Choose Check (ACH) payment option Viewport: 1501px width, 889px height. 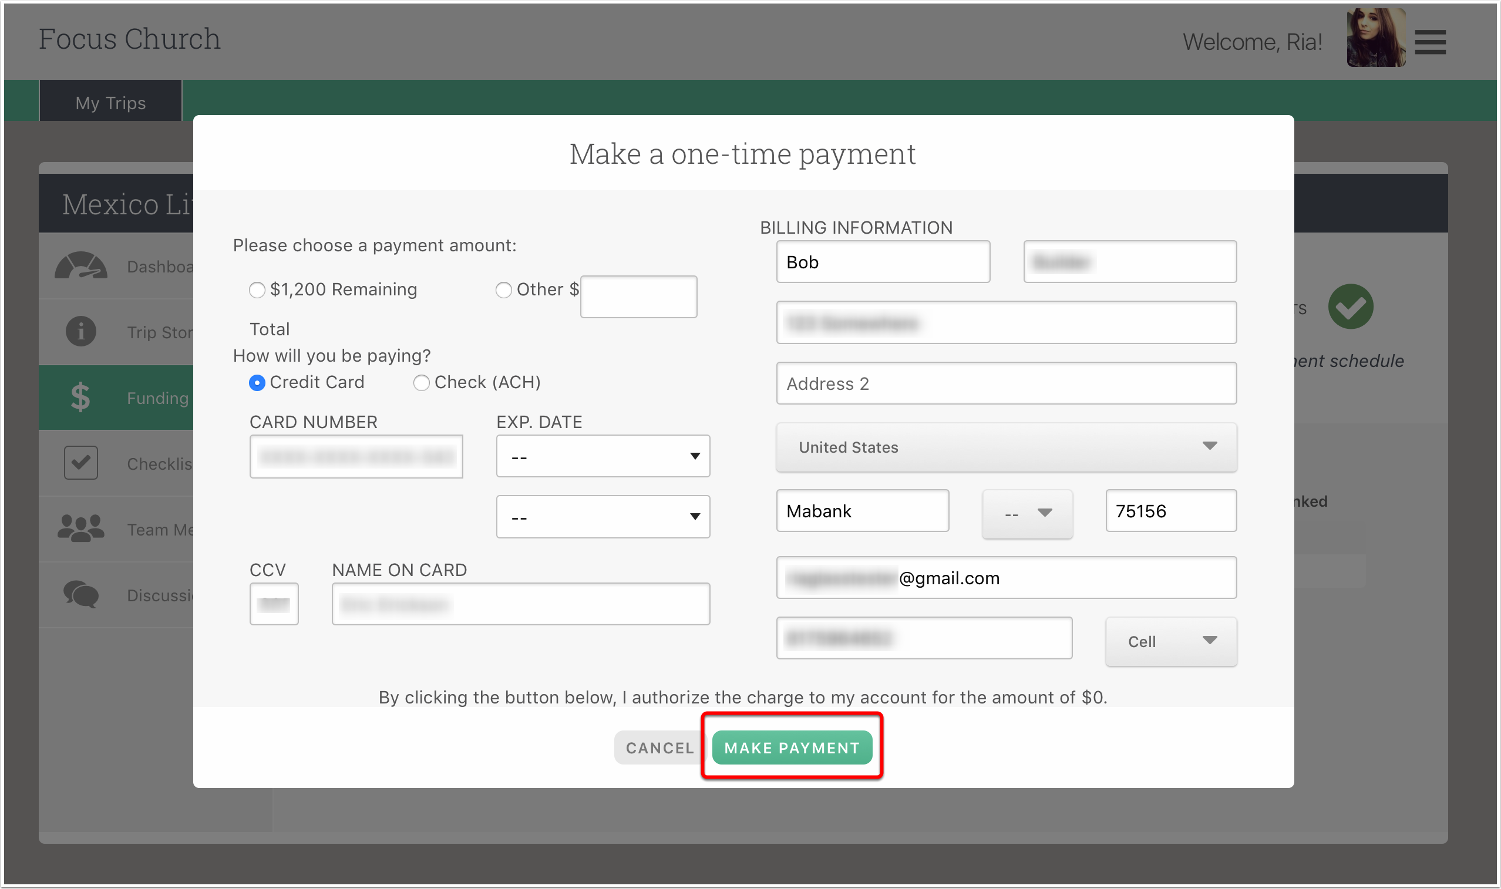coord(422,383)
